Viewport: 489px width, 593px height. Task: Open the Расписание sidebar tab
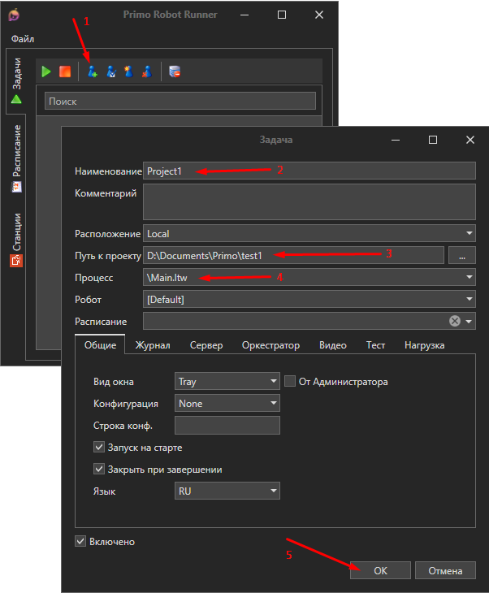pyautogui.click(x=16, y=158)
